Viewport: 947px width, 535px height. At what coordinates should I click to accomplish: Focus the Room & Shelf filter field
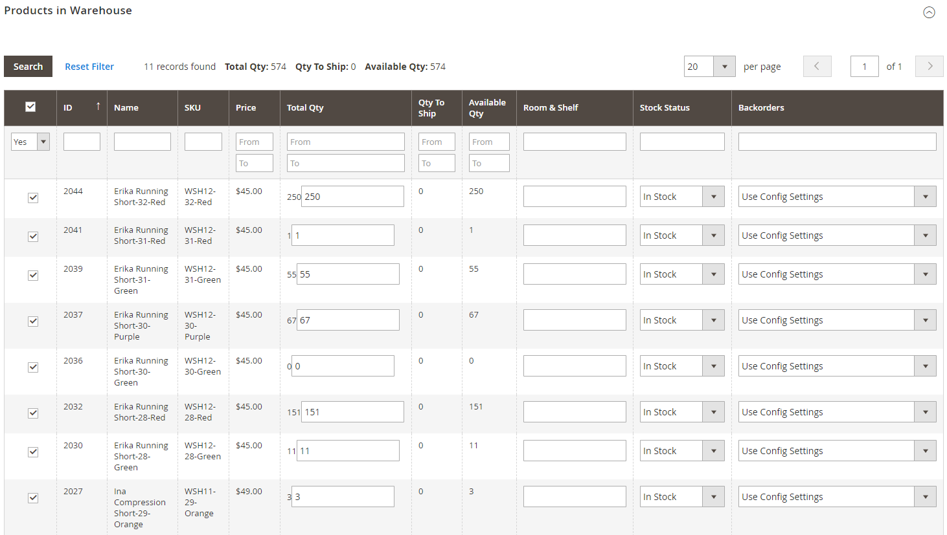click(x=575, y=142)
